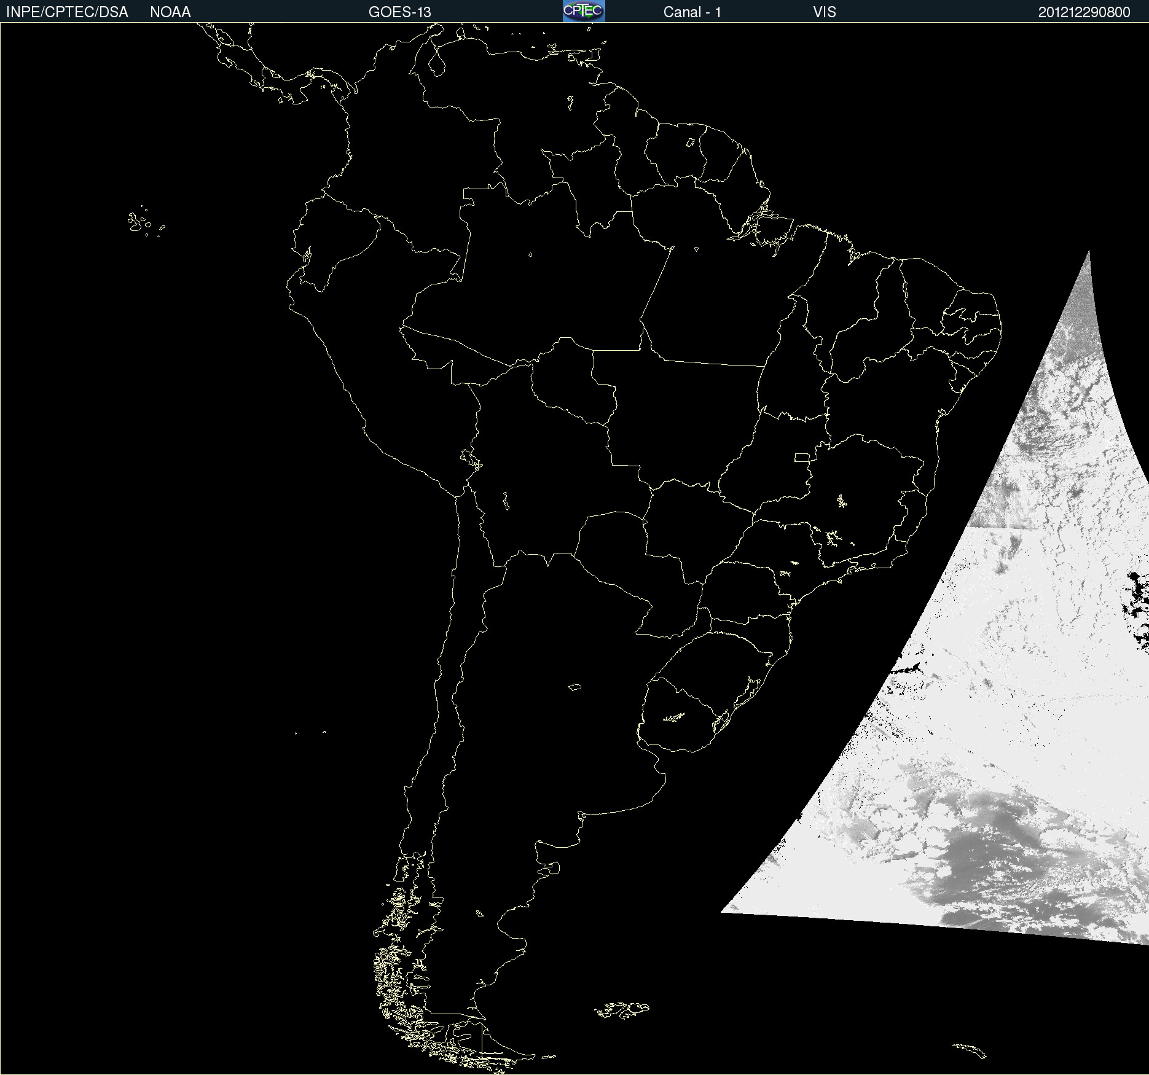Click the Canal - 1 label
The image size is (1149, 1075).
click(x=692, y=12)
